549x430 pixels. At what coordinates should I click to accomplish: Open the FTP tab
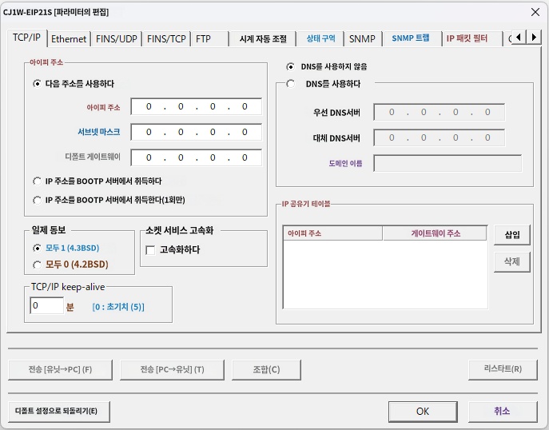[x=209, y=39]
